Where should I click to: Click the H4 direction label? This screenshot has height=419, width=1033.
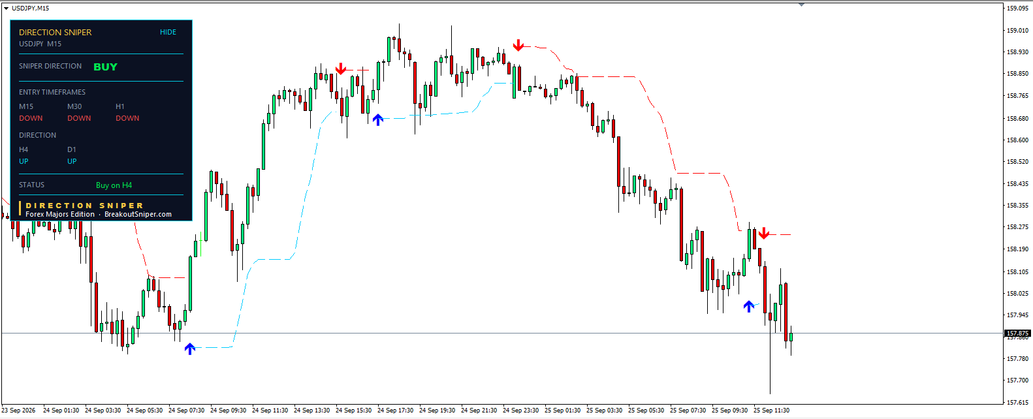[x=24, y=149]
